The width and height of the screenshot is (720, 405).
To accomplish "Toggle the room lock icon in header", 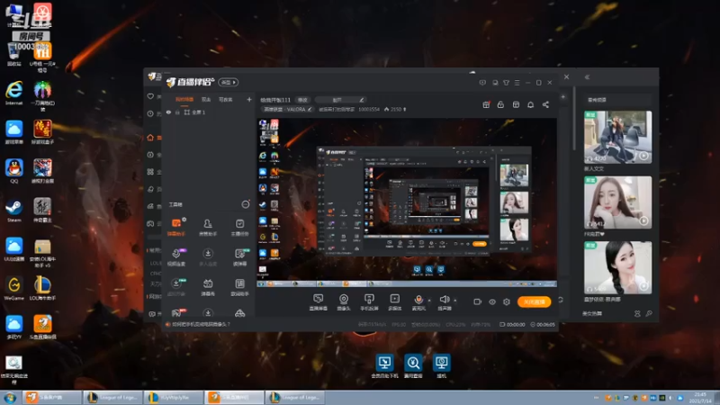I will click(501, 104).
